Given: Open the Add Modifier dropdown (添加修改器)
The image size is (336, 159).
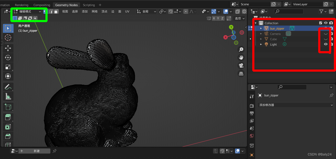Looking at the screenshot, I should (295, 105).
